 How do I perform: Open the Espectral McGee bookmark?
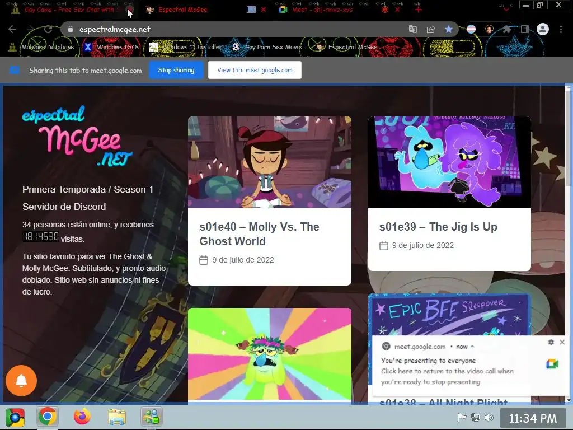click(346, 47)
